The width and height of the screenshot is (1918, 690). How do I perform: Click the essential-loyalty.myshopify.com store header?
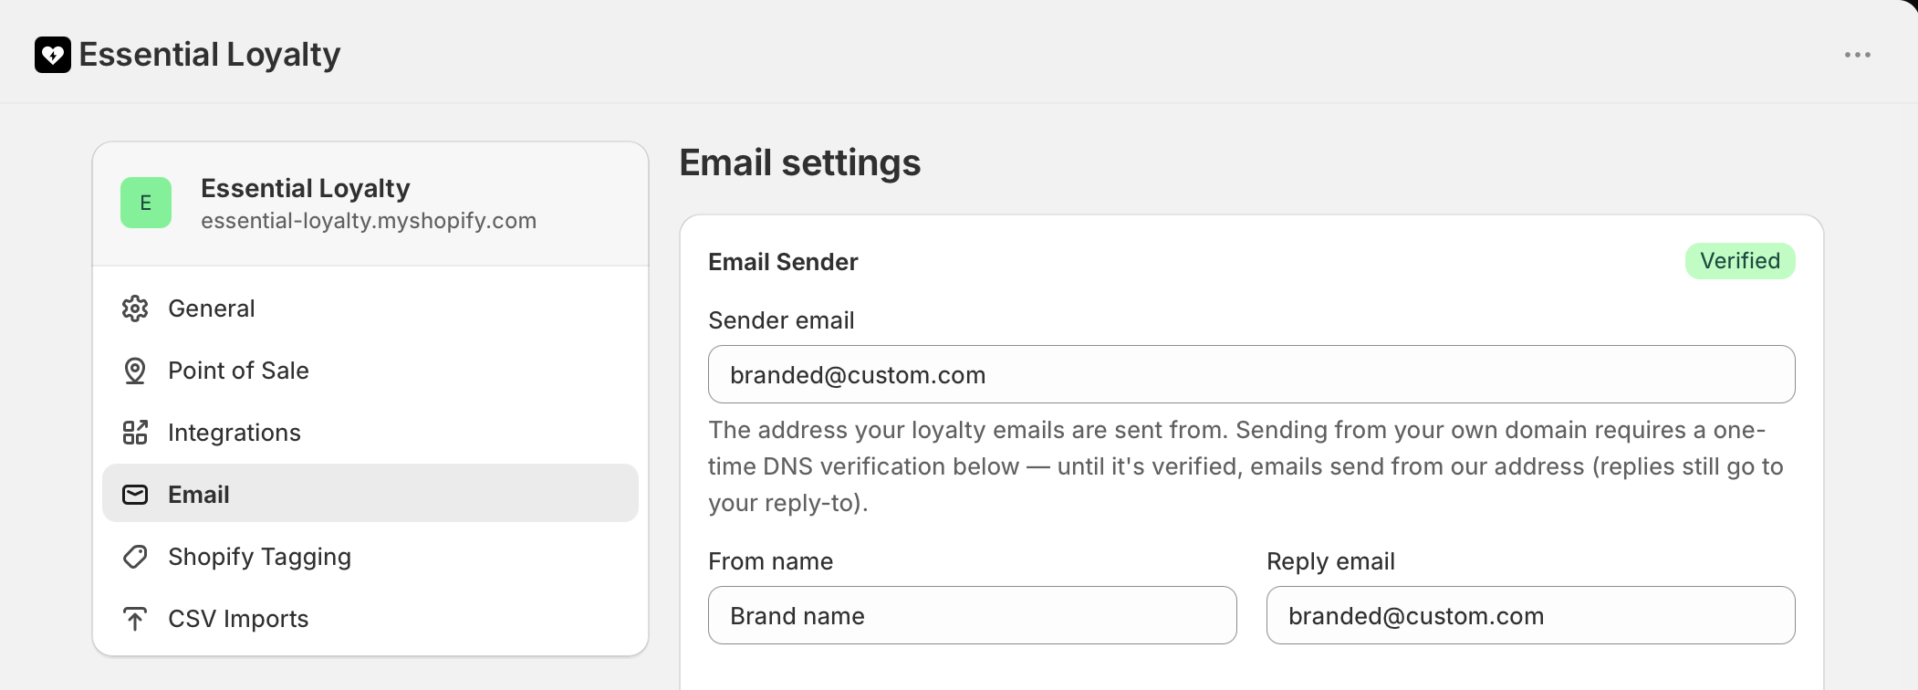click(x=370, y=204)
